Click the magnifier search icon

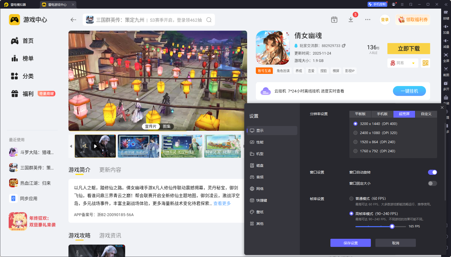tap(209, 20)
